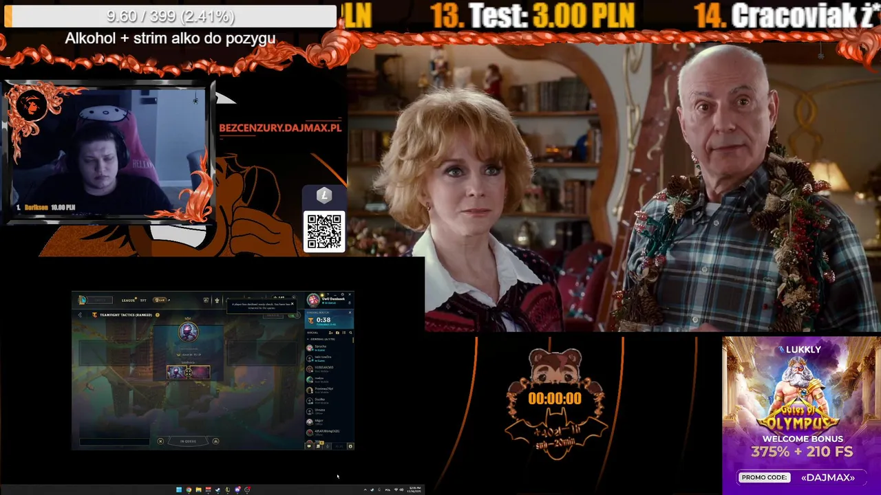Viewport: 881px width, 495px height.
Task: Select the right arena skin thumbnail
Action: [x=200, y=372]
